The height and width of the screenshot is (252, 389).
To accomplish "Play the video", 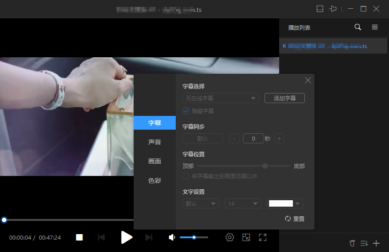I will click(126, 237).
